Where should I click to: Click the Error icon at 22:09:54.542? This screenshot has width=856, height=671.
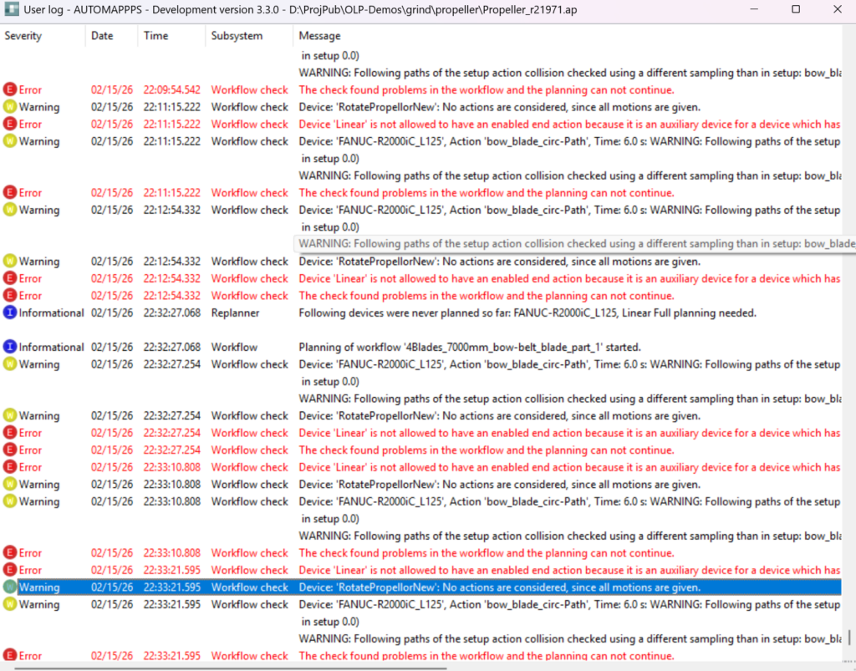(10, 89)
